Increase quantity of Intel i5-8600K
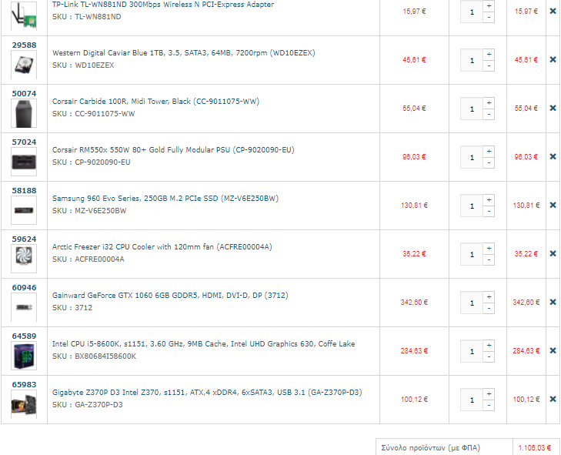Viewport: 561px width, 455px height. tap(489, 346)
